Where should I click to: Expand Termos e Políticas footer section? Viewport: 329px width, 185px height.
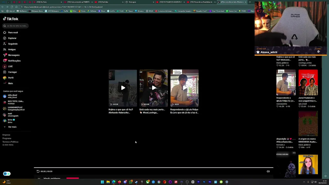click(x=11, y=142)
